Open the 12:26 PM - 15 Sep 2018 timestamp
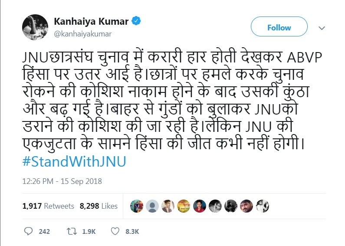The width and height of the screenshot is (345, 246). coord(61,180)
